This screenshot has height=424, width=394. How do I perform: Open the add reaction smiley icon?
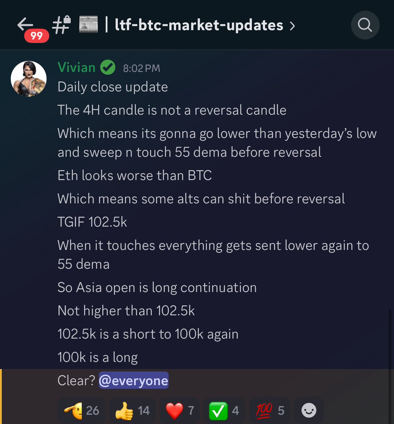click(x=308, y=410)
